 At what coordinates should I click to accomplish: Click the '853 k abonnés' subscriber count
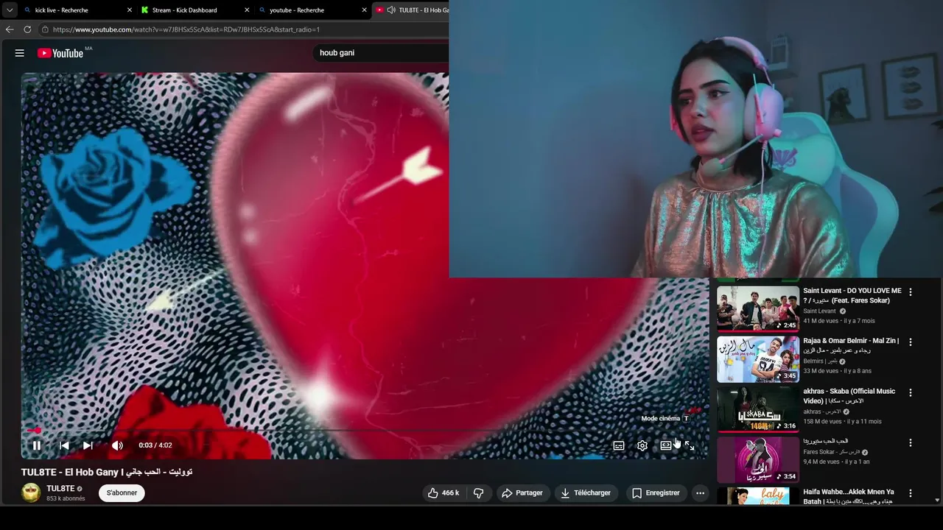(x=66, y=498)
